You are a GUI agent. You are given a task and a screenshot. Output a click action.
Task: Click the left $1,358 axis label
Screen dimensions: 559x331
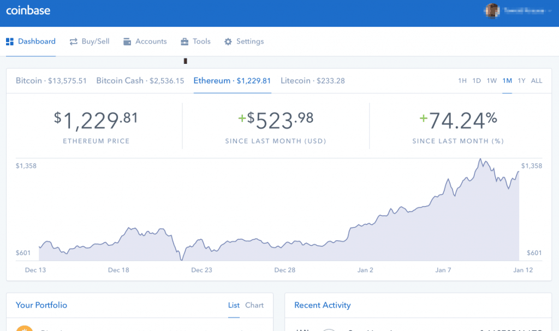pyautogui.click(x=26, y=166)
